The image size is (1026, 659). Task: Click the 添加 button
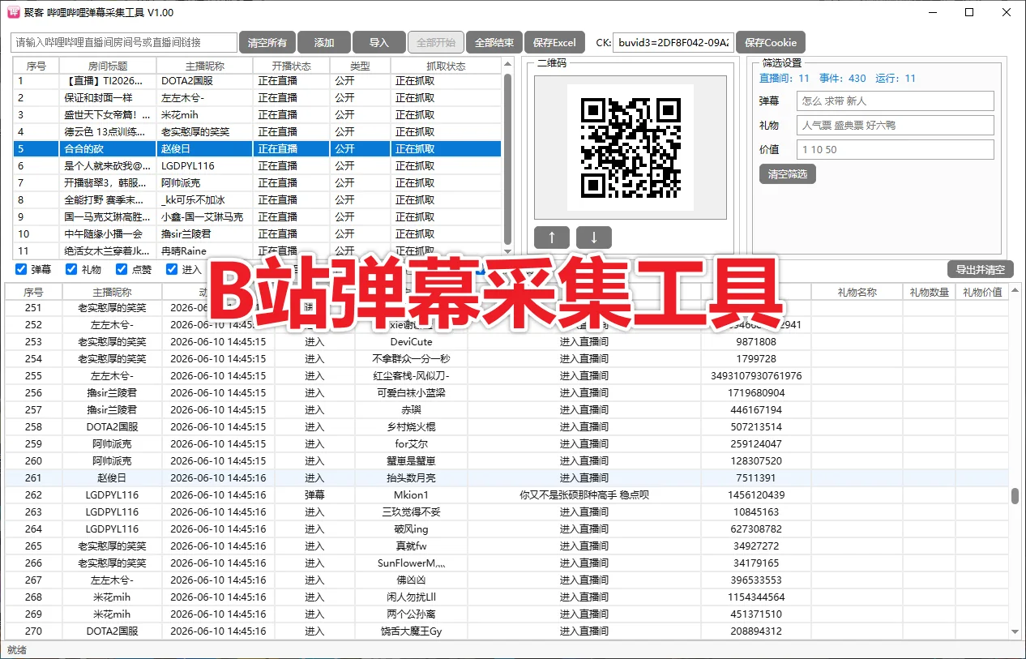pyautogui.click(x=324, y=43)
